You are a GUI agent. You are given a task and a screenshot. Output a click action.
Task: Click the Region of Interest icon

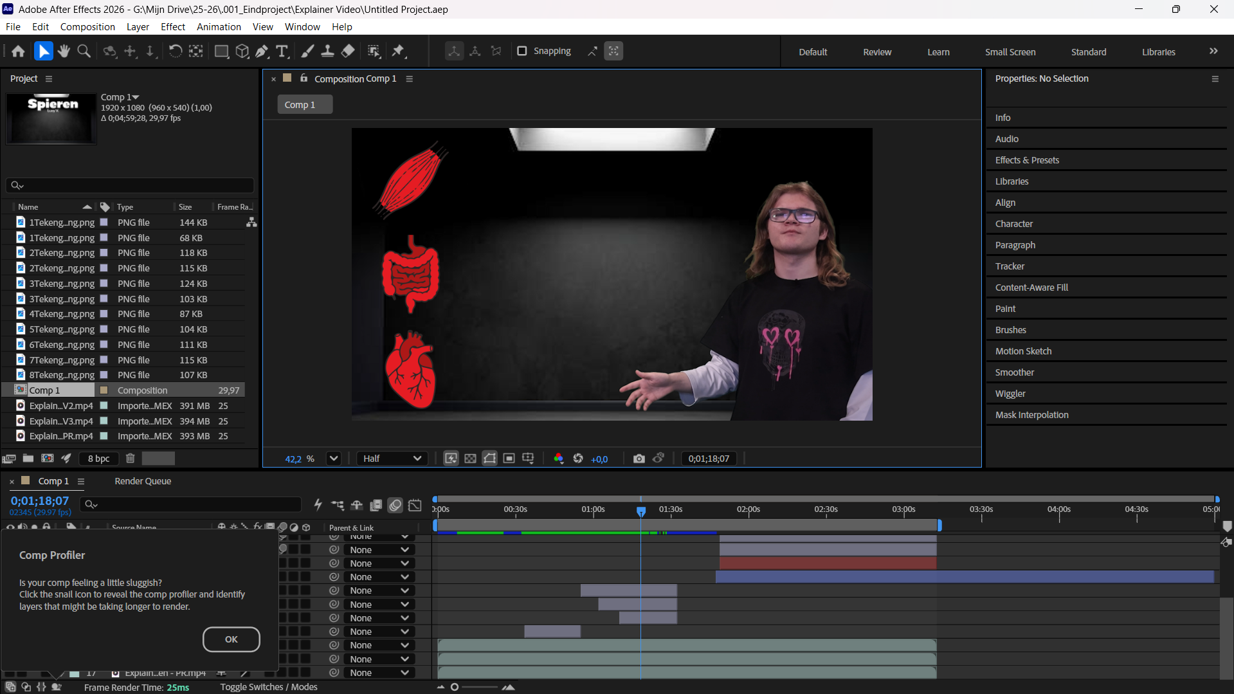509,459
